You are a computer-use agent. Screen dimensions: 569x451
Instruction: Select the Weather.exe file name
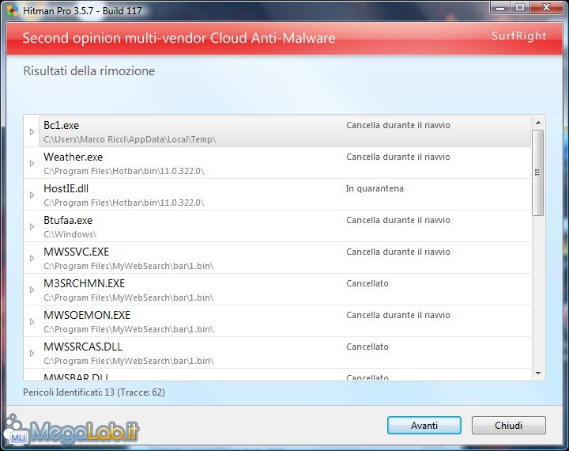pos(73,157)
